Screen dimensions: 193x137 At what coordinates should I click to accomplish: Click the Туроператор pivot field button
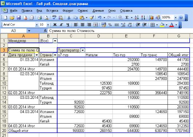click(68, 50)
